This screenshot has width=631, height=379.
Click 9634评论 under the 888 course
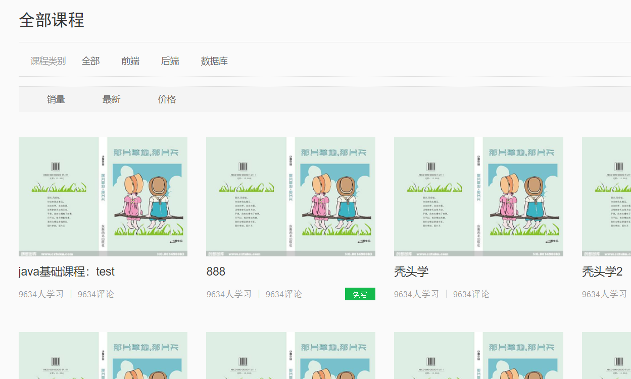284,294
